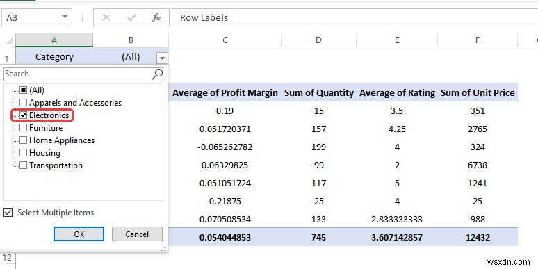This screenshot has height=269, width=538.
Task: Click the formula bar Enter checkmark icon
Action: [x=131, y=17]
